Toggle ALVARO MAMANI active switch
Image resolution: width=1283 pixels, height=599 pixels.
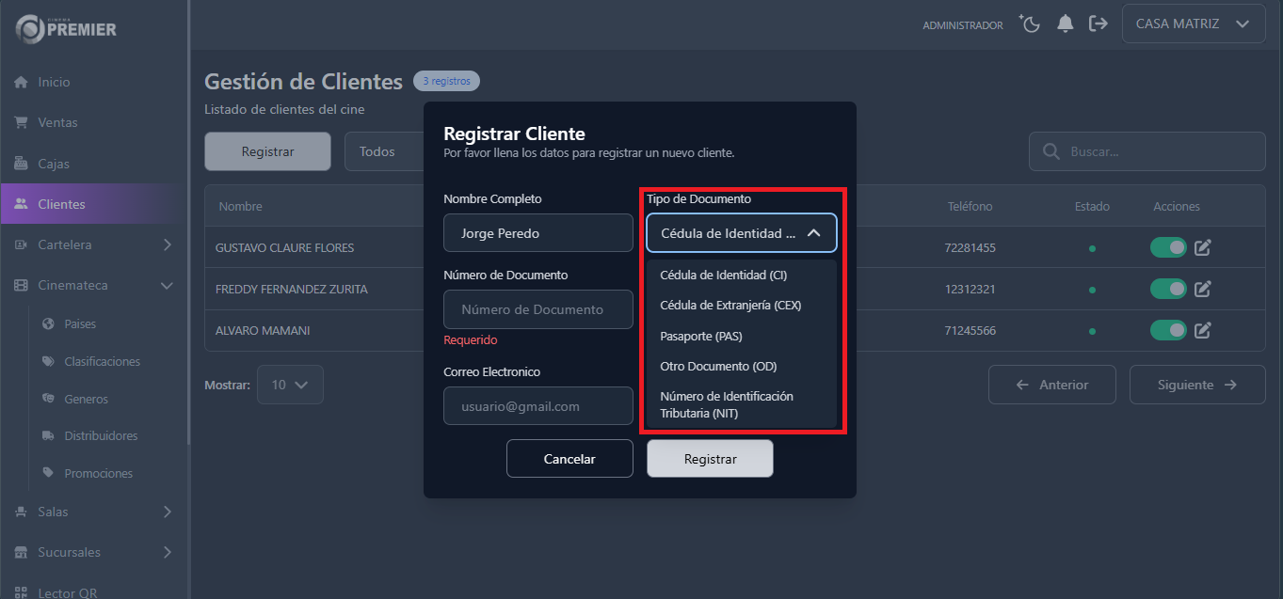point(1168,330)
